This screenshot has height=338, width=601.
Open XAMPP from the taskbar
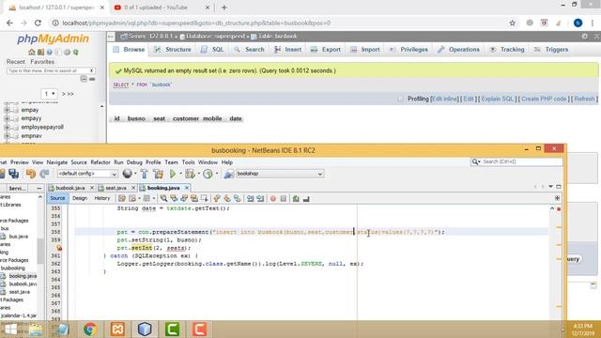pos(117,330)
